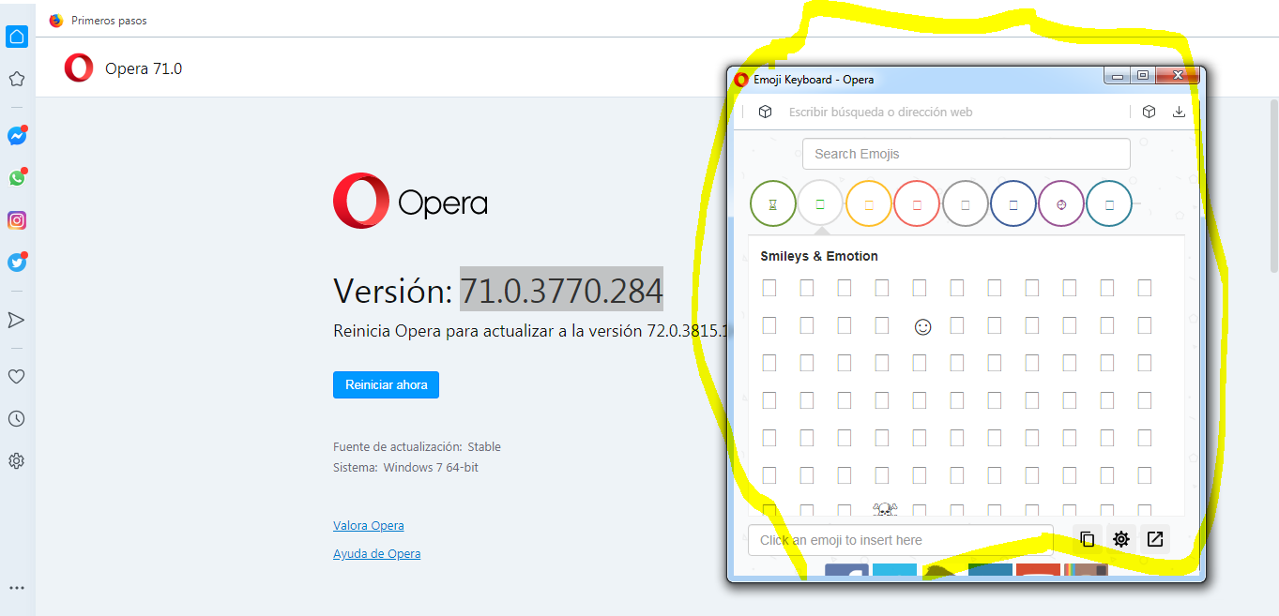Click the 'Fuente de actualización: Stable' text

click(417, 446)
